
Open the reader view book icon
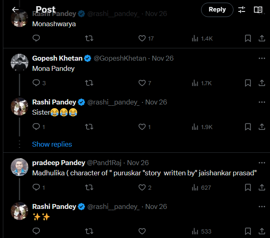point(258,9)
